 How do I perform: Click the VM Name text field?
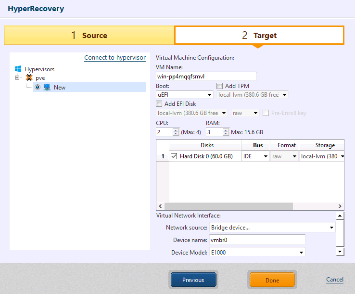click(x=206, y=76)
